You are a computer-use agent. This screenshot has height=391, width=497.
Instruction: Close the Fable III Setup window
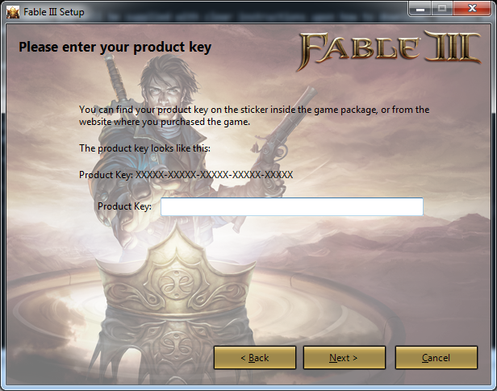pos(472,9)
